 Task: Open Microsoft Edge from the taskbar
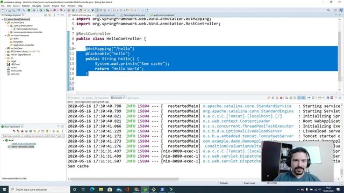pos(92,189)
